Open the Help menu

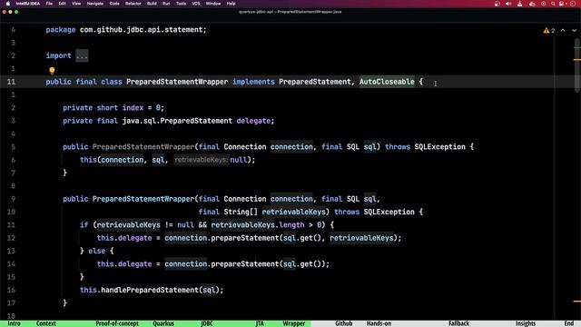(231, 4)
